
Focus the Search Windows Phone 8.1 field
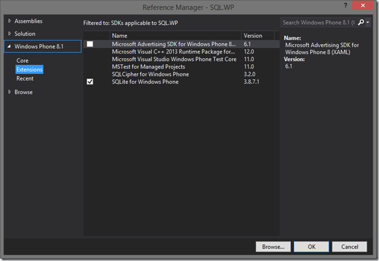coord(318,22)
